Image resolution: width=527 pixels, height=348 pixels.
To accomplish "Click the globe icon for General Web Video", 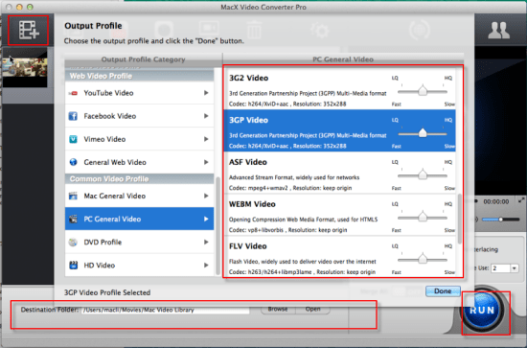I will pyautogui.click(x=73, y=162).
